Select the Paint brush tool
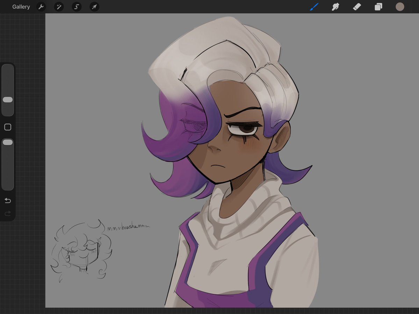 tap(314, 7)
